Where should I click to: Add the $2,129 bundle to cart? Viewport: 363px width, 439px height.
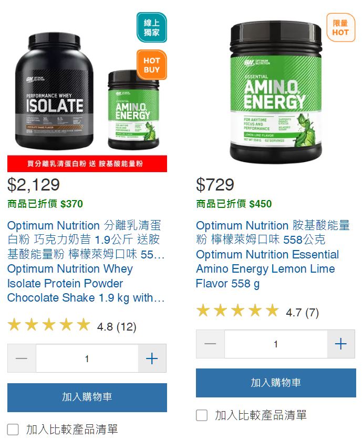87,397
